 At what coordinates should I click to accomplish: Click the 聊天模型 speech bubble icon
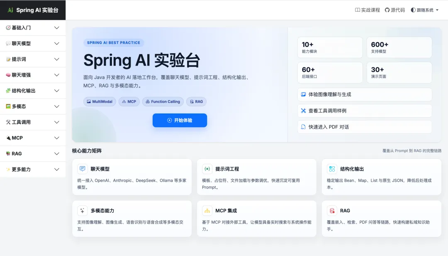tap(8, 44)
